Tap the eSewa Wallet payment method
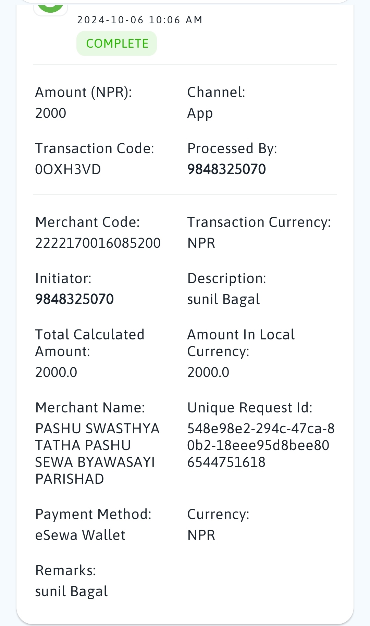370x626 pixels. click(80, 535)
